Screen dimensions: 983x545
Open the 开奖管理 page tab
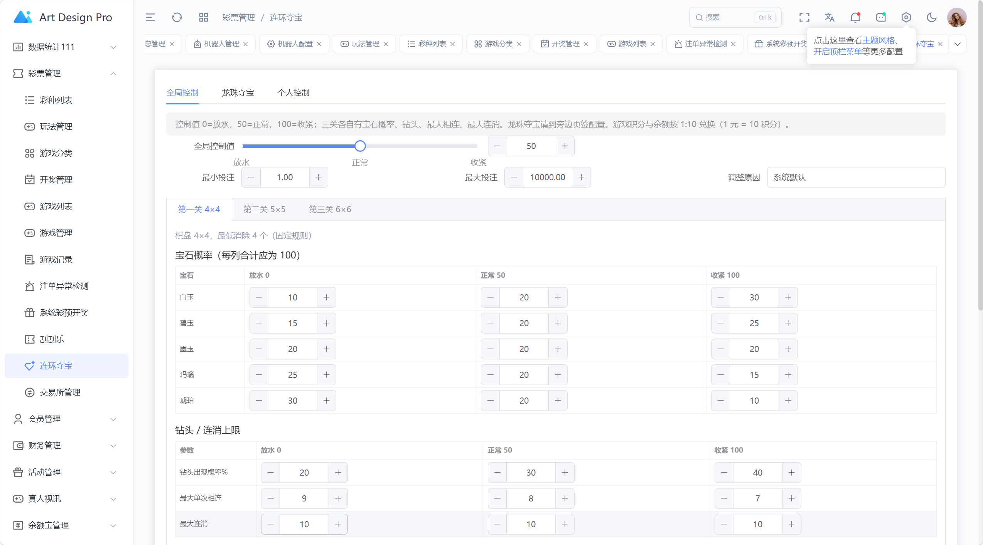pyautogui.click(x=565, y=44)
